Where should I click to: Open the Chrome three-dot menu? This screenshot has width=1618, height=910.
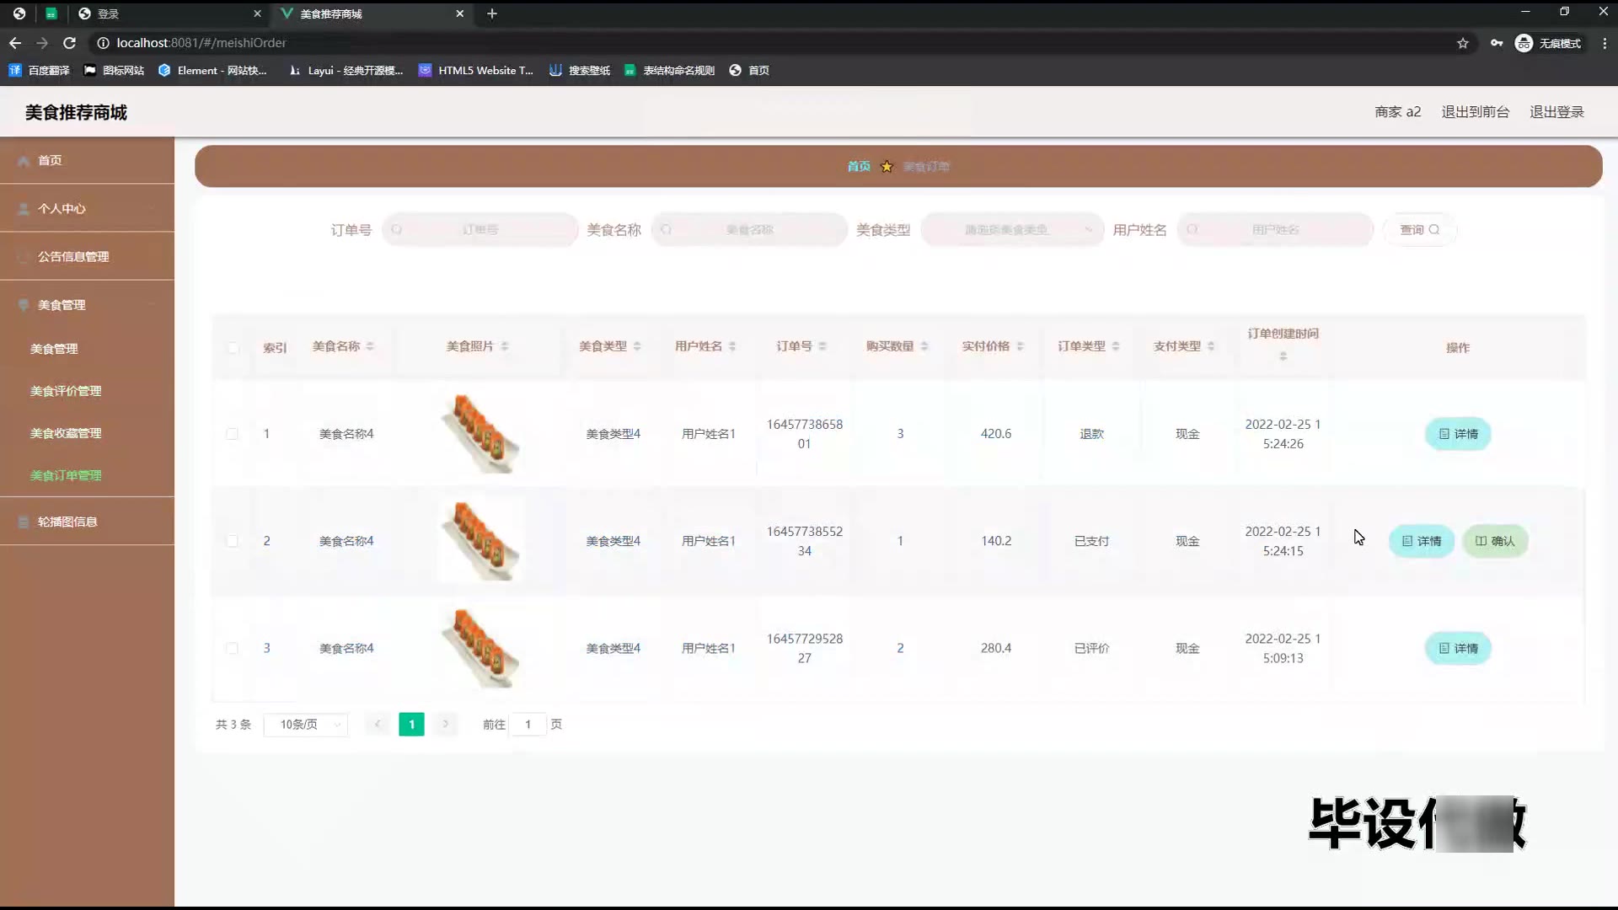click(x=1605, y=43)
